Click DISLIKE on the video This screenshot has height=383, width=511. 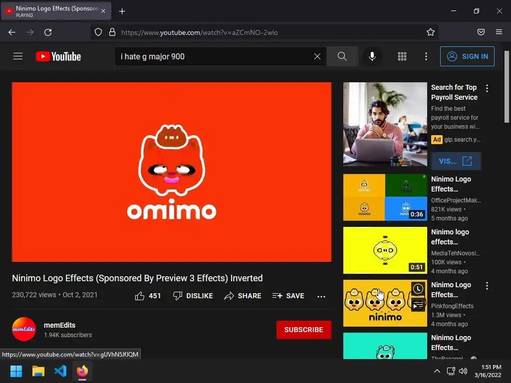[193, 296]
